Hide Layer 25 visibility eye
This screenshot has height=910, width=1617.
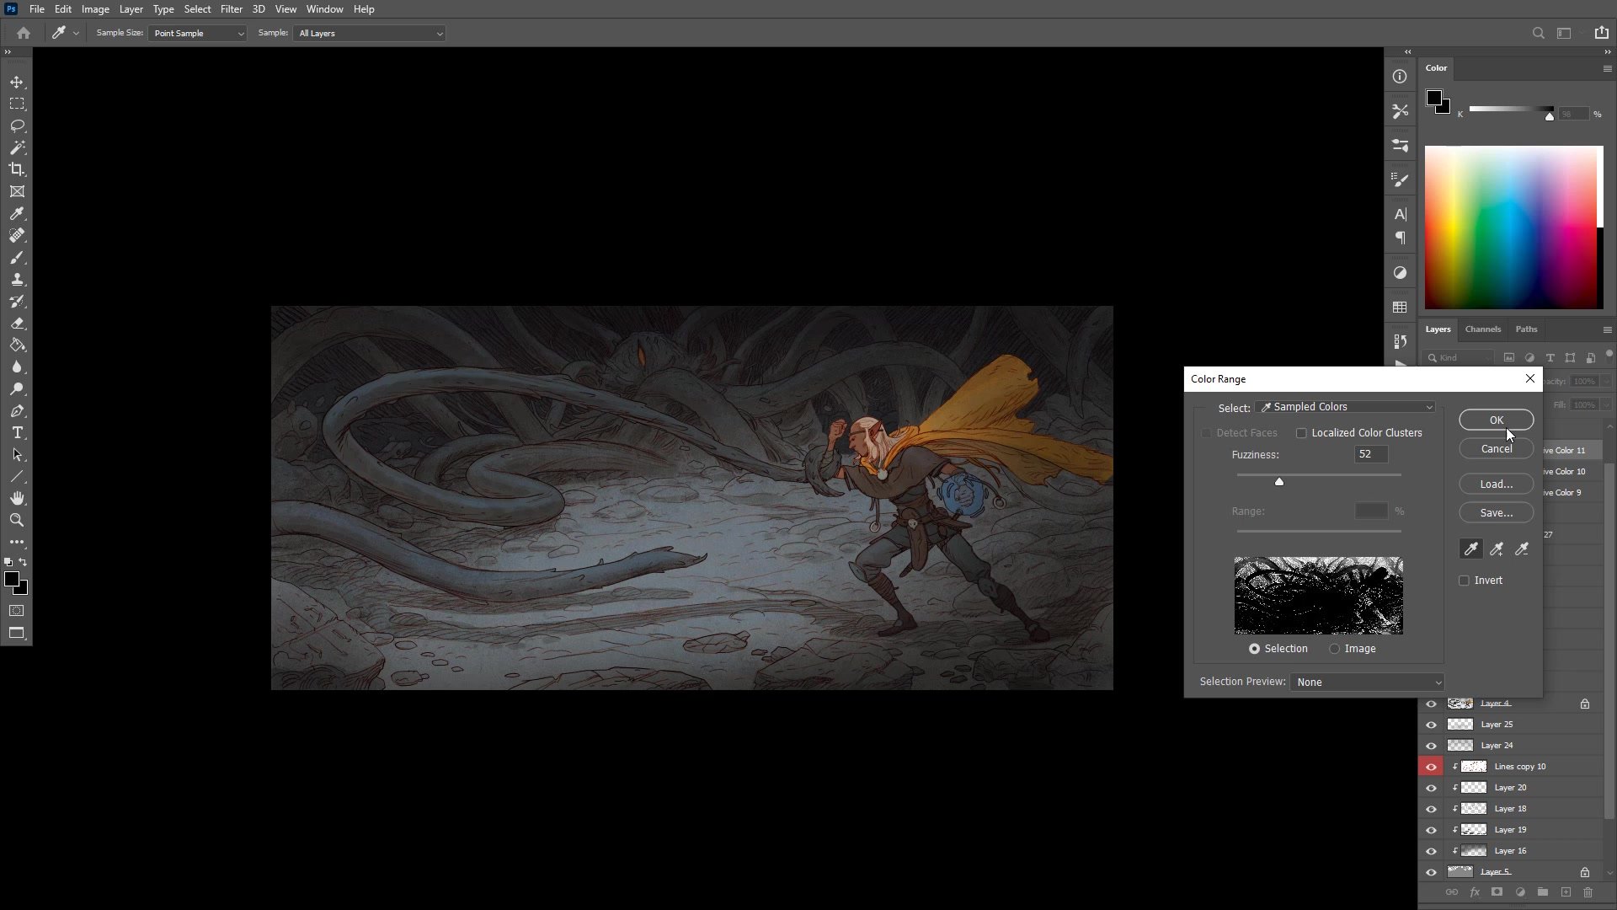(1431, 725)
